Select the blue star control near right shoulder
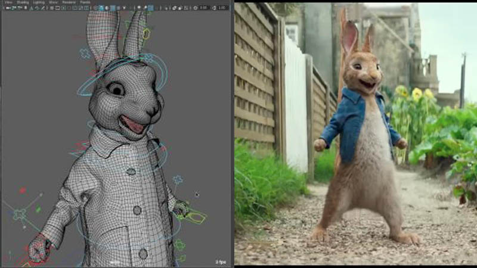Viewport: 477px width, 268px height. click(x=178, y=180)
